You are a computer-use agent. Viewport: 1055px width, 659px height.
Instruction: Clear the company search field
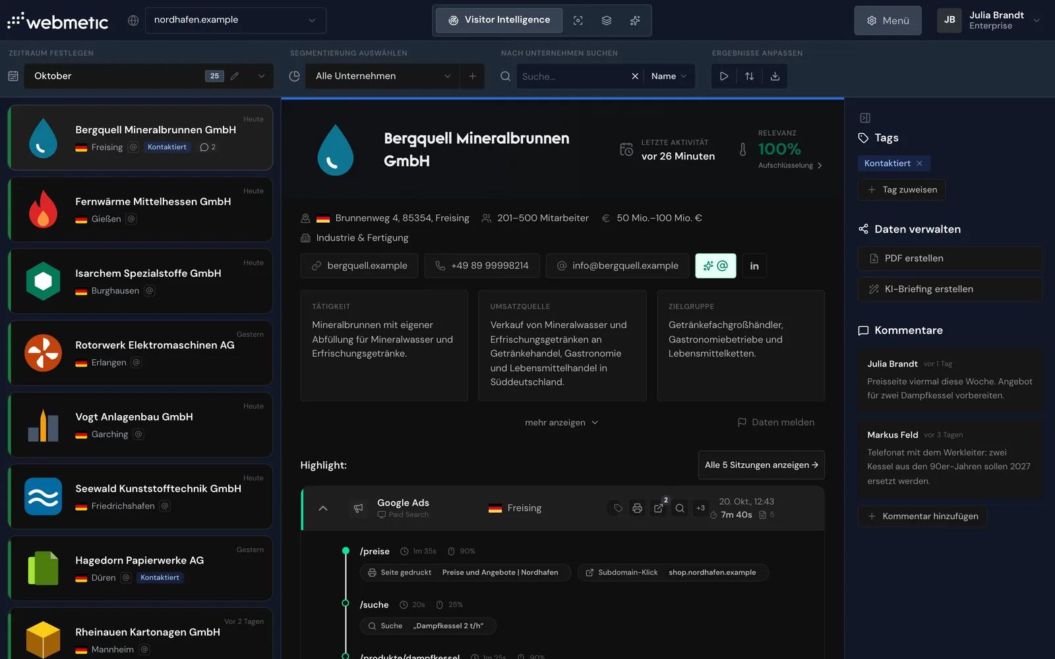point(635,76)
